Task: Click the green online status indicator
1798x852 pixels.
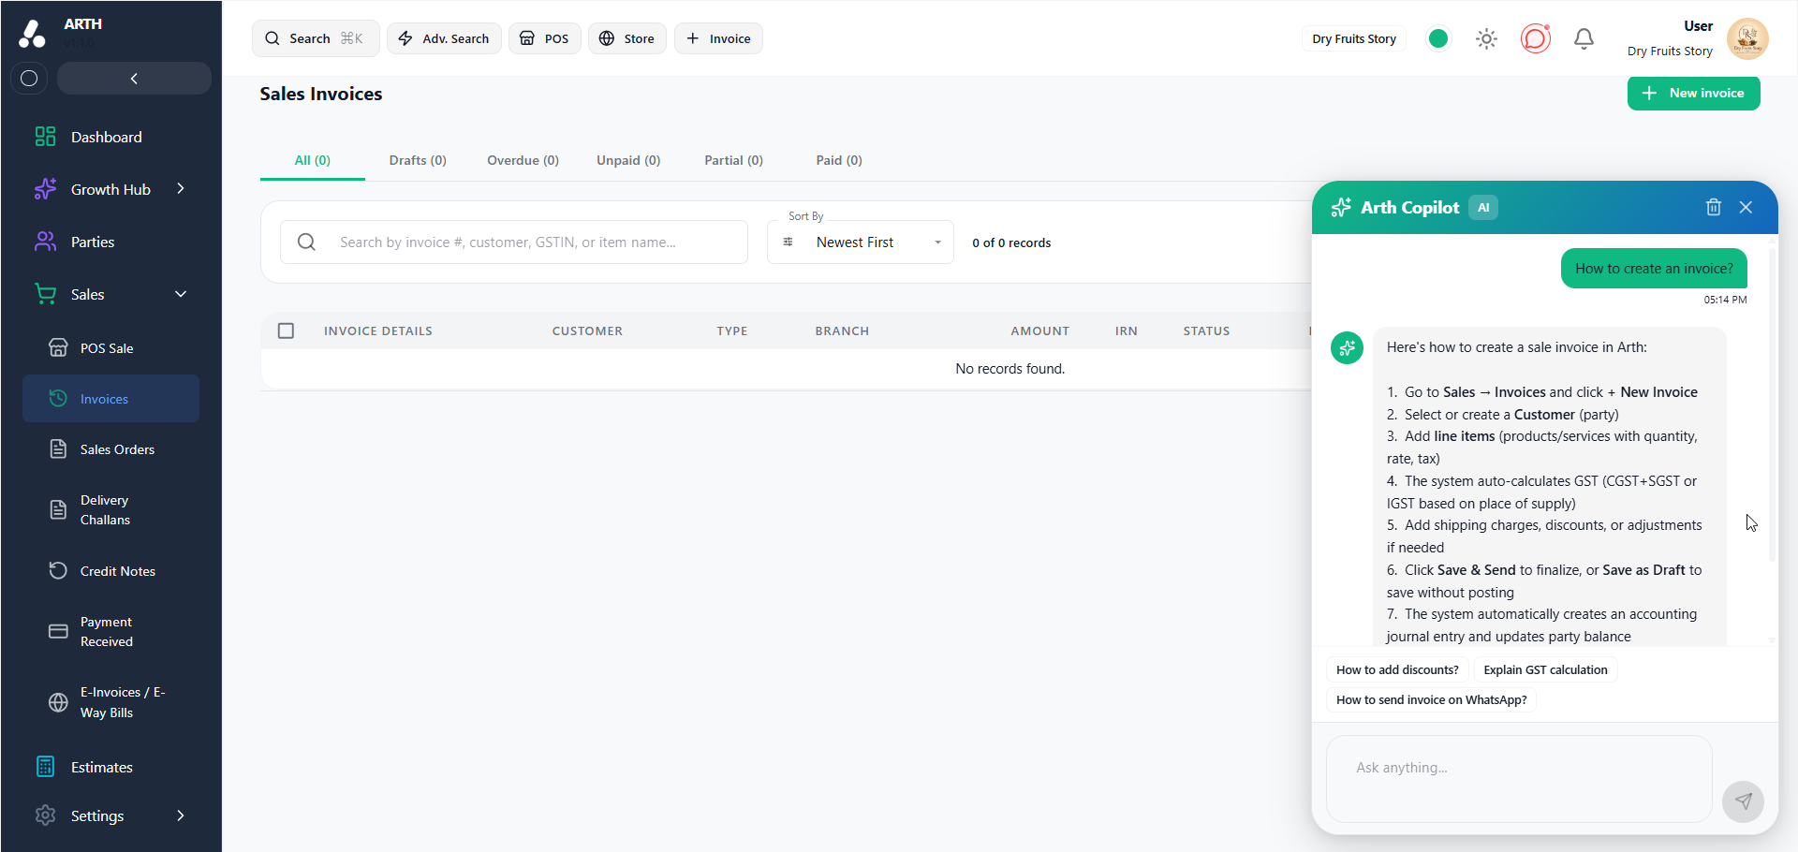Action: (x=1438, y=38)
